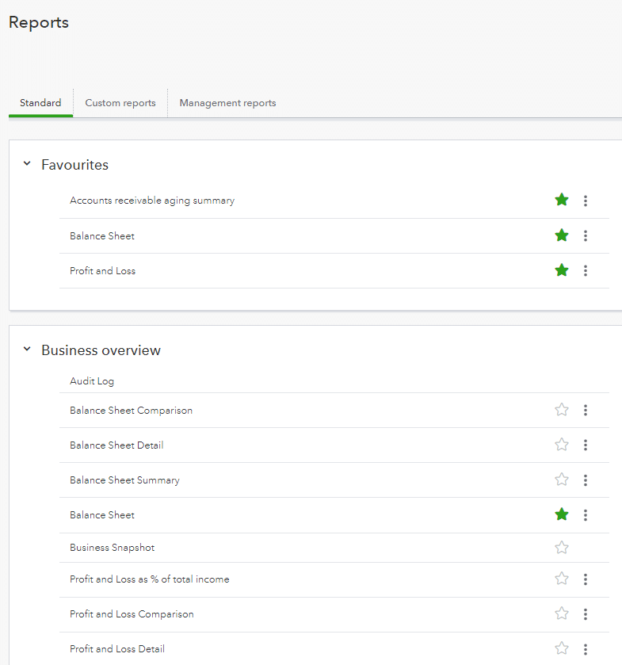Open the options menu for Profit and Loss
This screenshot has height=665, width=622.
point(586,270)
